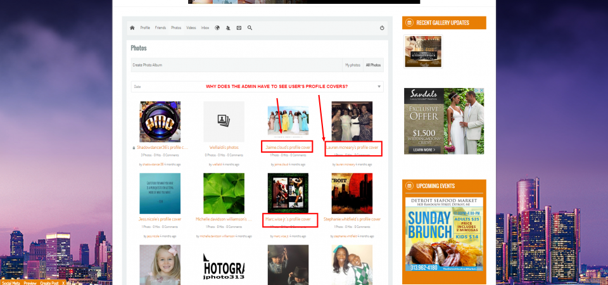The width and height of the screenshot is (608, 285).
Task: Open the friend requests person icon
Action: point(228,28)
